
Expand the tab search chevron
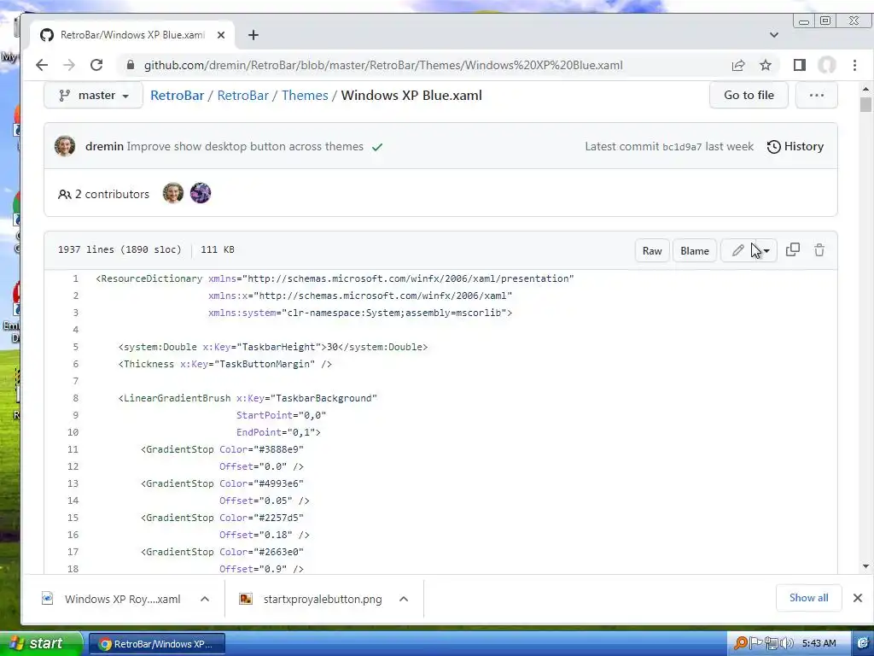(x=774, y=35)
